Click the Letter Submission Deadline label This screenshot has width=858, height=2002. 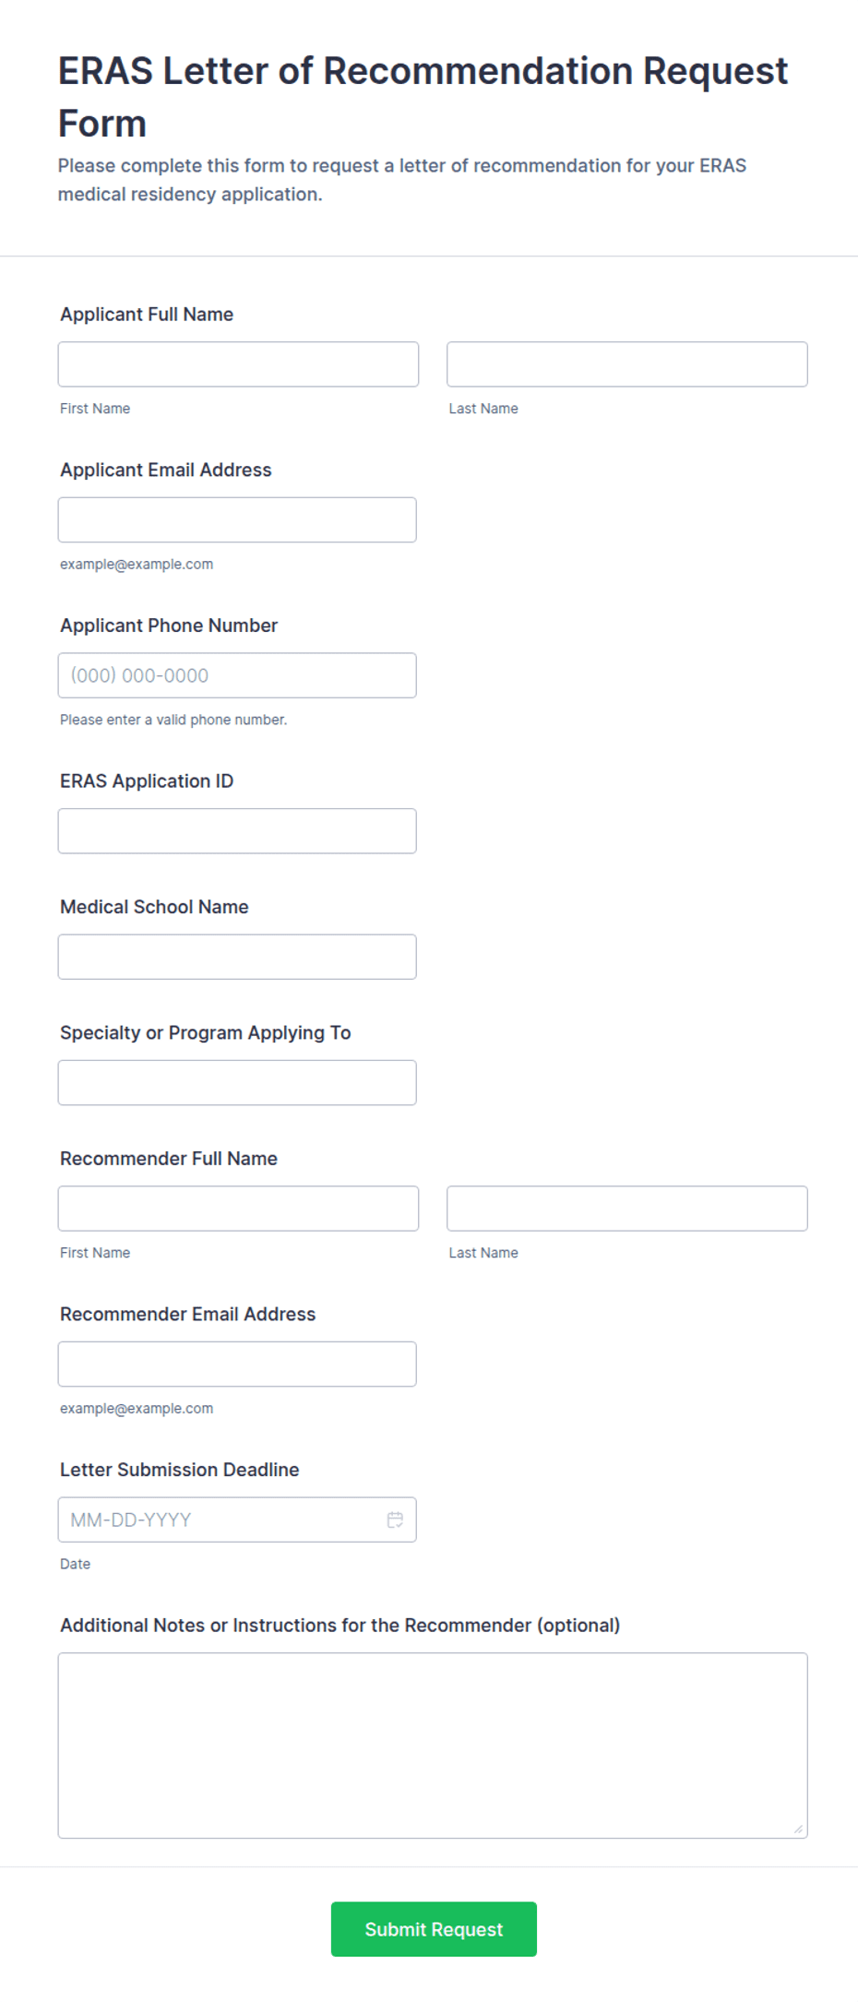180,1470
